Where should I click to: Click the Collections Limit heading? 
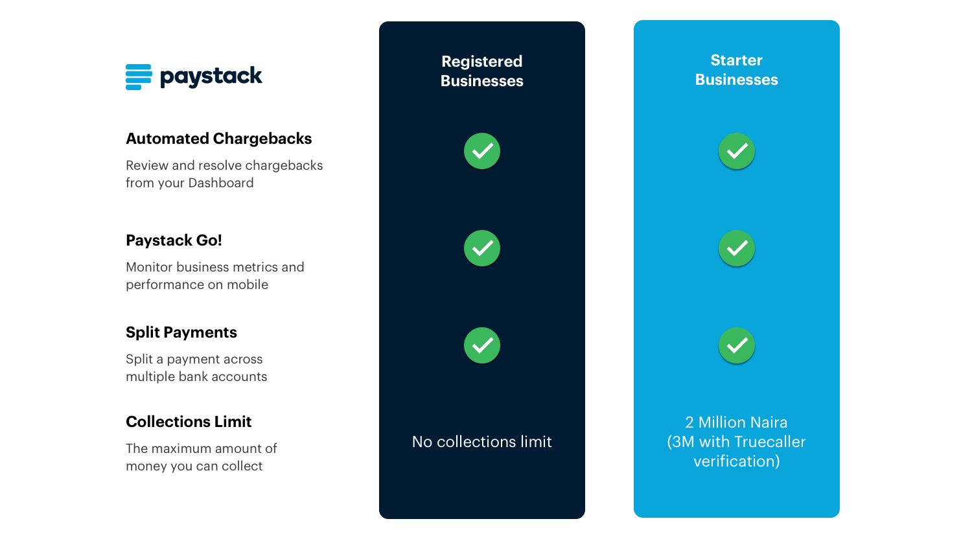point(189,422)
